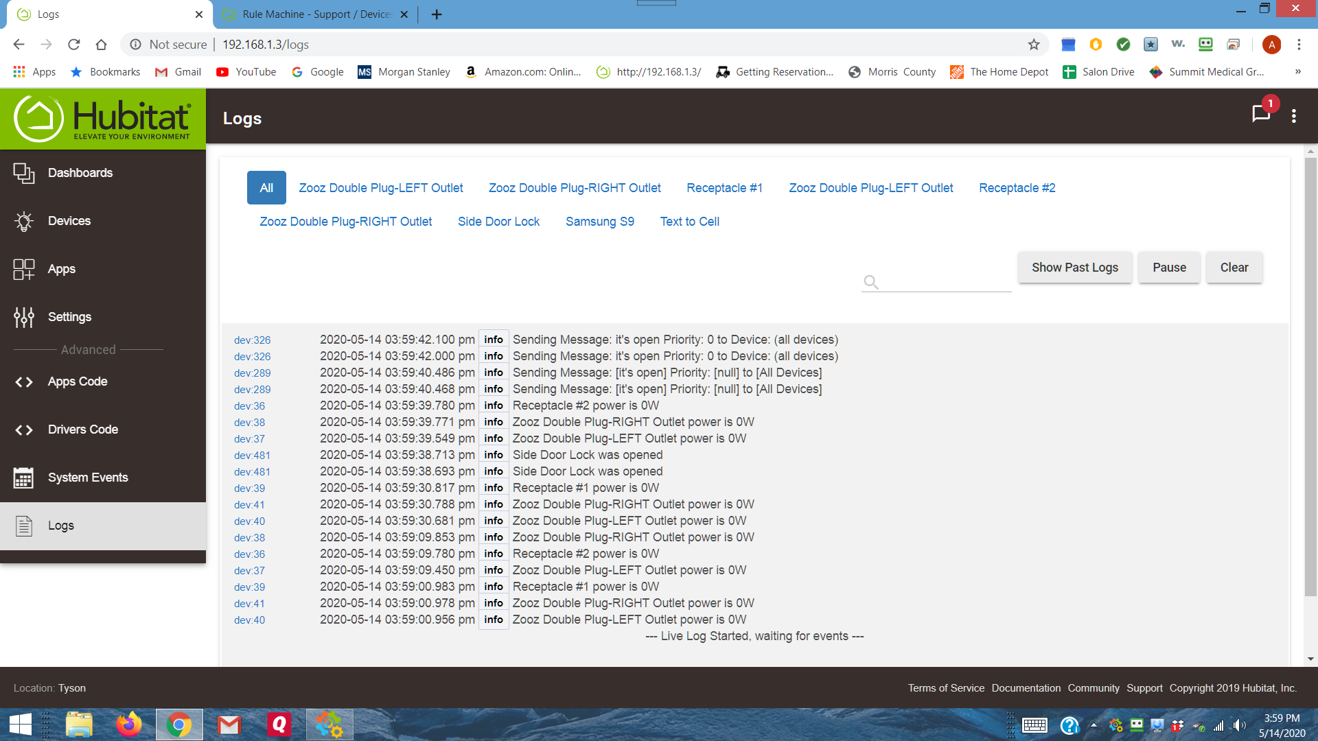1318x741 pixels.
Task: Open the Support footer link
Action: [1144, 688]
